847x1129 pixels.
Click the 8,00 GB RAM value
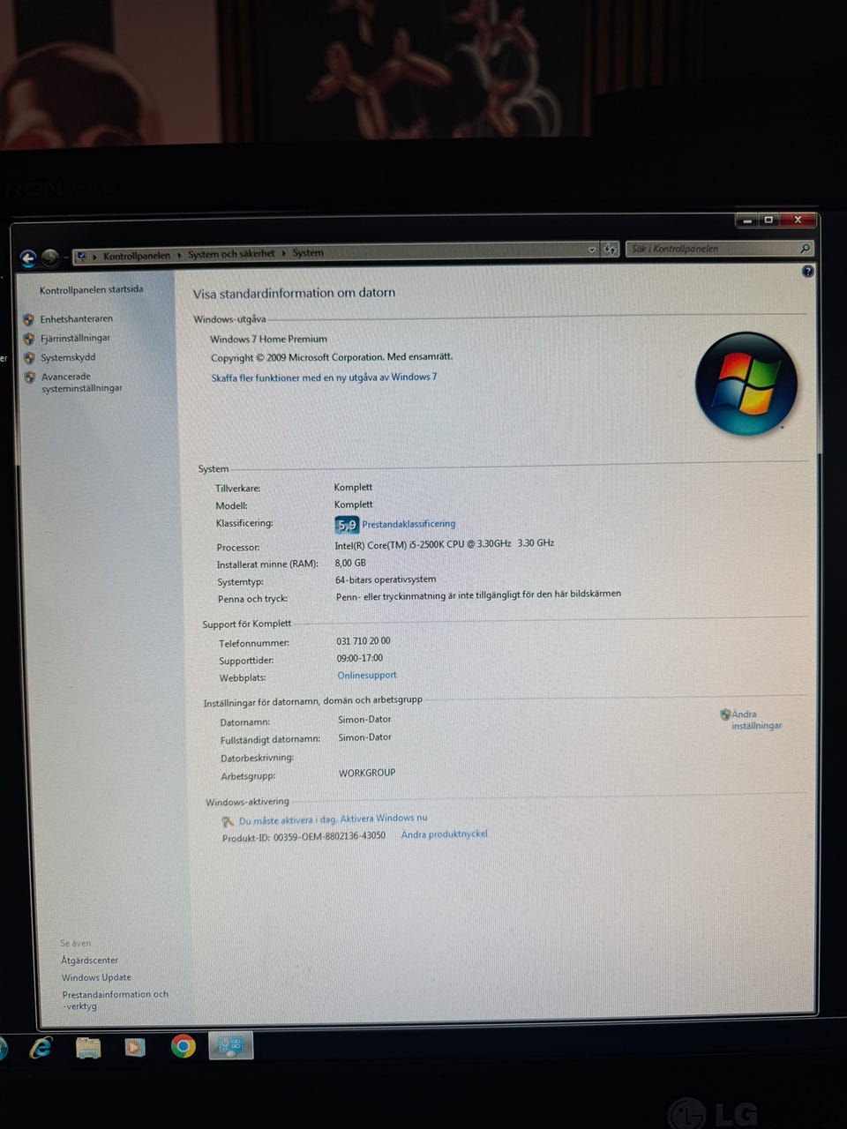pos(350,563)
